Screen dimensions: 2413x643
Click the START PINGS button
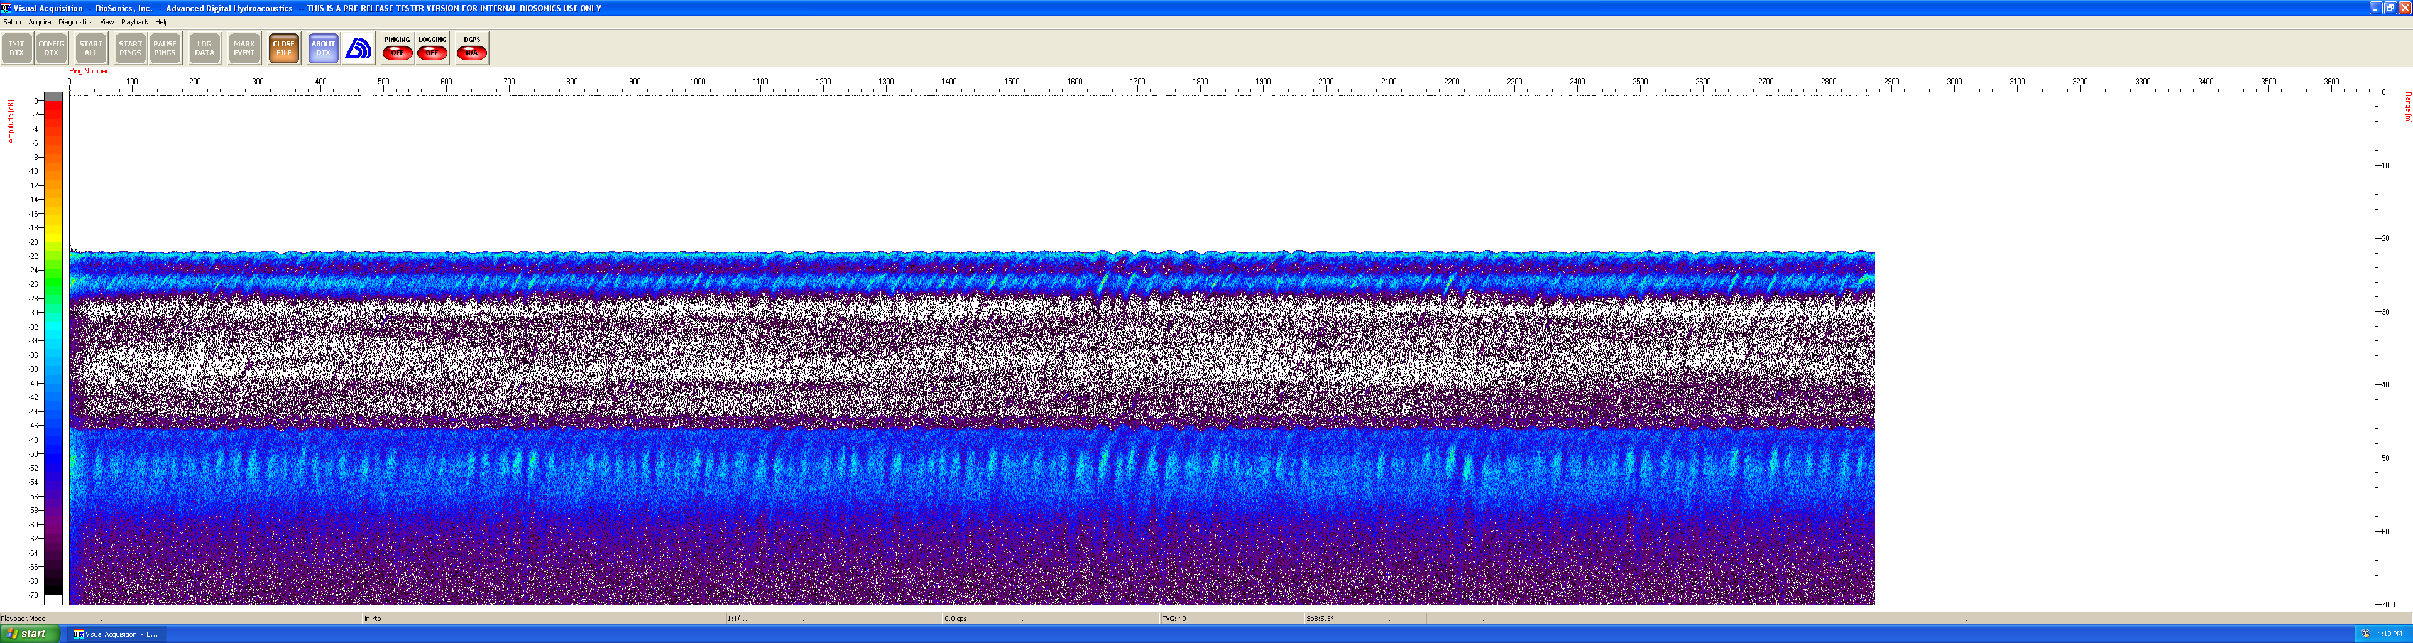[130, 49]
